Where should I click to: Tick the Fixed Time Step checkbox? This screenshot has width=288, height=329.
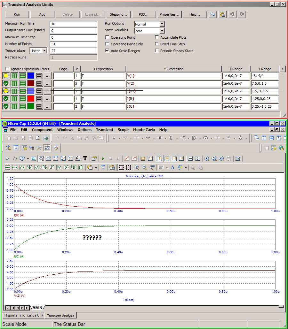point(157,44)
